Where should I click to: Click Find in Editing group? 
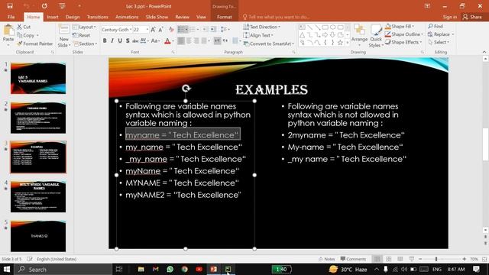point(436,27)
